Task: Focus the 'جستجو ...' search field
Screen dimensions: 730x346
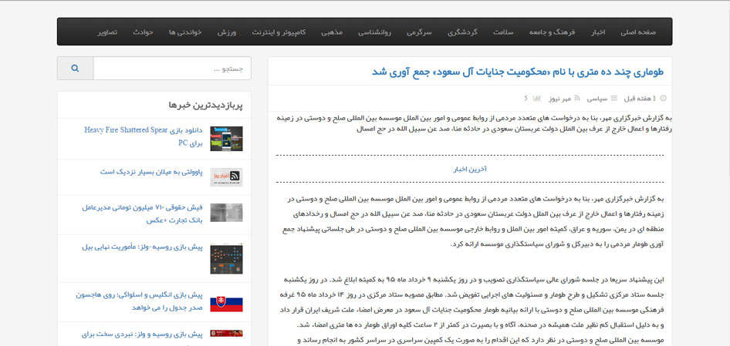Action: point(172,69)
